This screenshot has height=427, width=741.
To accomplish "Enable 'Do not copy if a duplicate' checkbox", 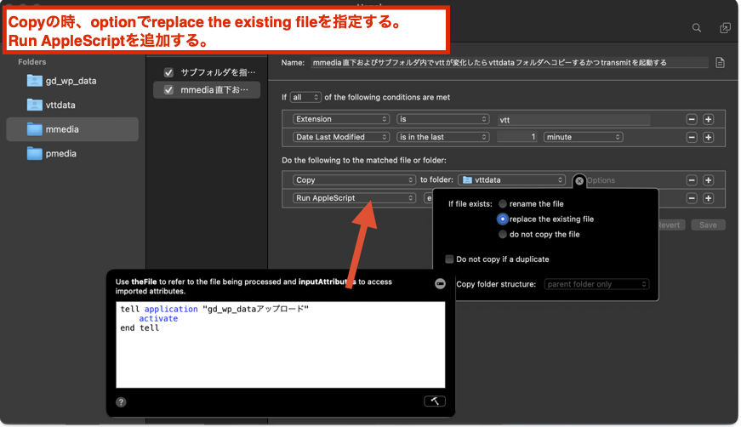I will tap(449, 259).
